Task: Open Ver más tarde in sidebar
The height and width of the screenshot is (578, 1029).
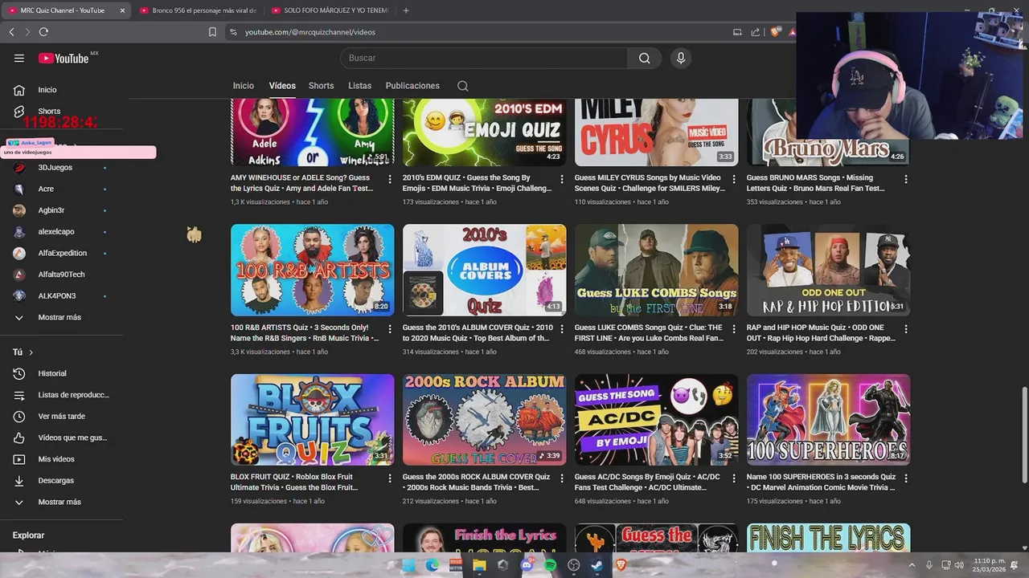Action: 62,417
